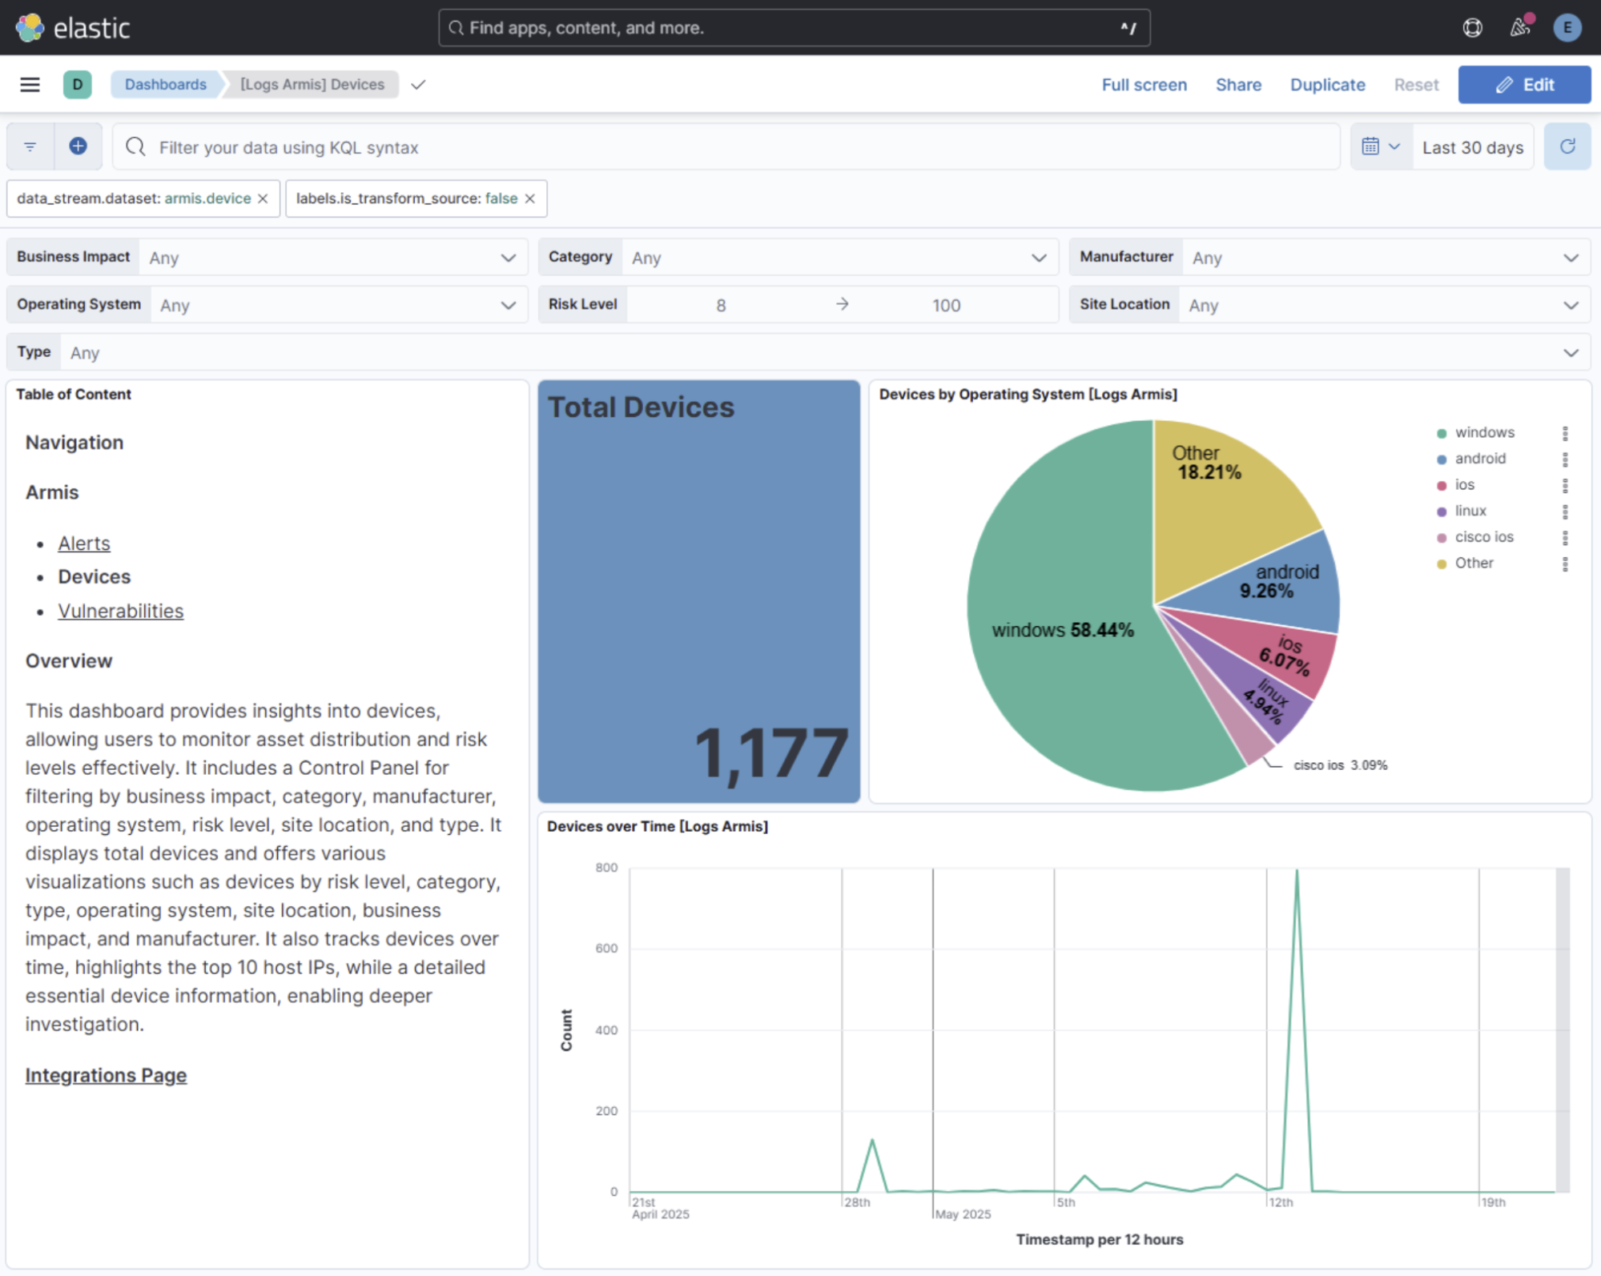The image size is (1601, 1276).
Task: Go to Dashboards breadcrumb
Action: point(165,85)
